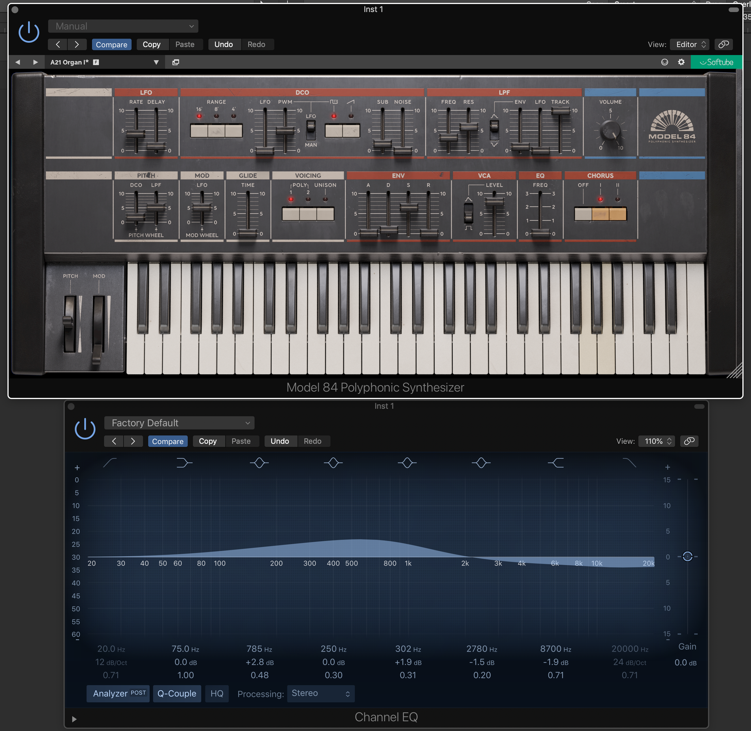The width and height of the screenshot is (751, 731).
Task: Open the Factory Default preset dropdown
Action: [x=179, y=423]
